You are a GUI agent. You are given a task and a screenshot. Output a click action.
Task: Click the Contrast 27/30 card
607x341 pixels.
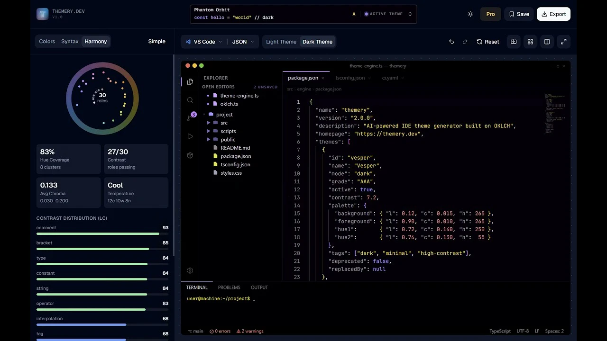click(x=136, y=159)
